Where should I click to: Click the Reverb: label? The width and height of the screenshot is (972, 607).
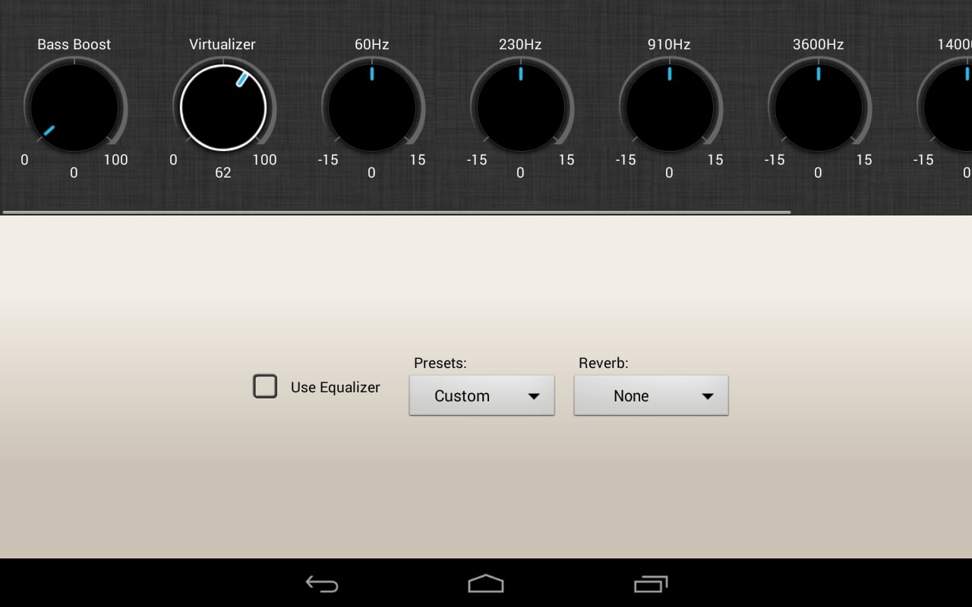click(x=604, y=363)
